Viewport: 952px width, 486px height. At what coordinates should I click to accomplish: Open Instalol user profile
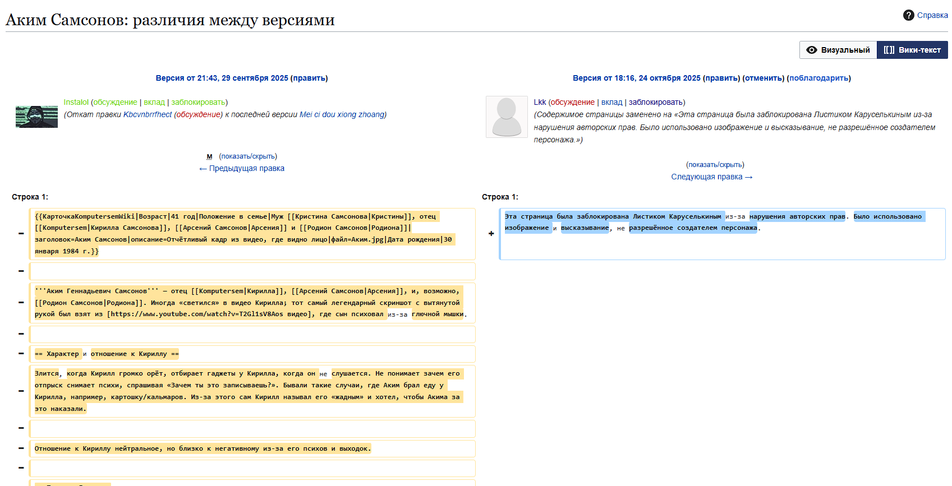(x=76, y=102)
